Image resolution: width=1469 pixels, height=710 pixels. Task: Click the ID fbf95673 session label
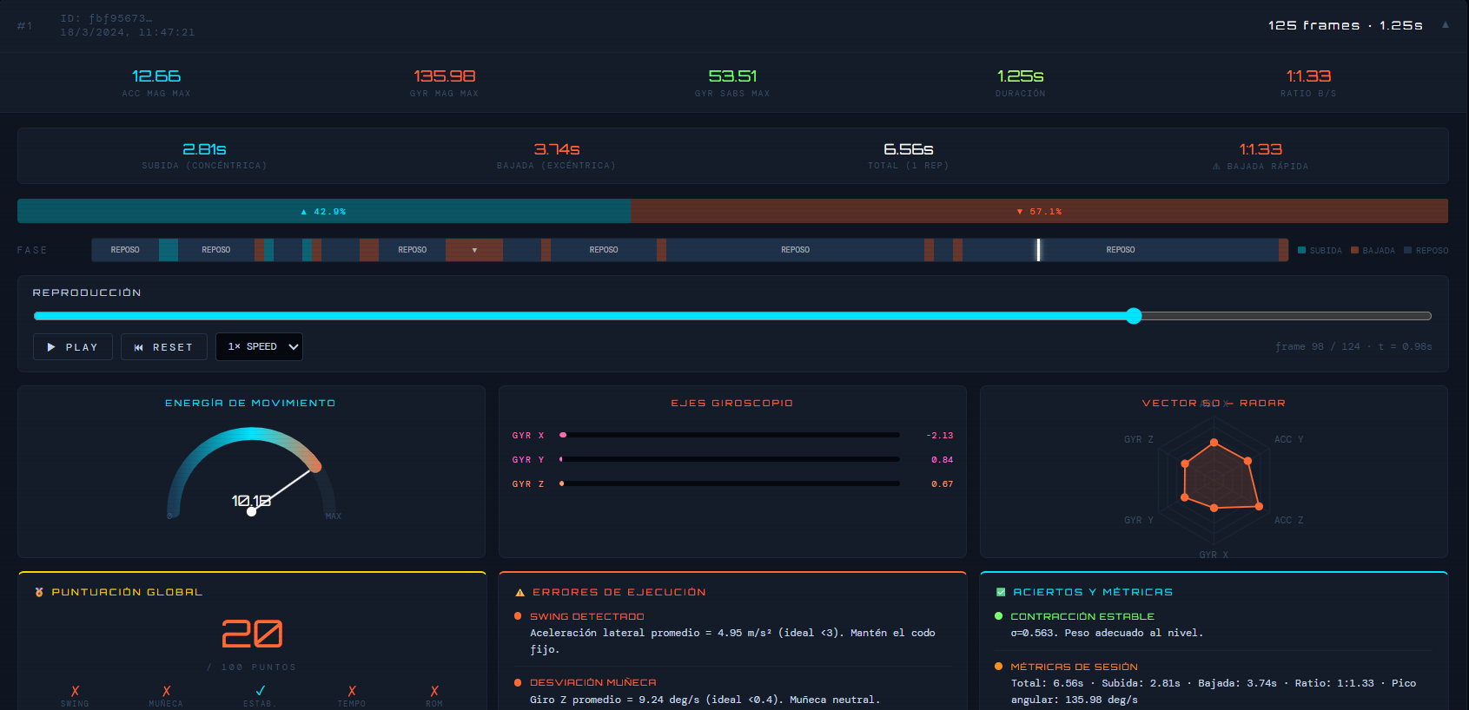pos(106,18)
